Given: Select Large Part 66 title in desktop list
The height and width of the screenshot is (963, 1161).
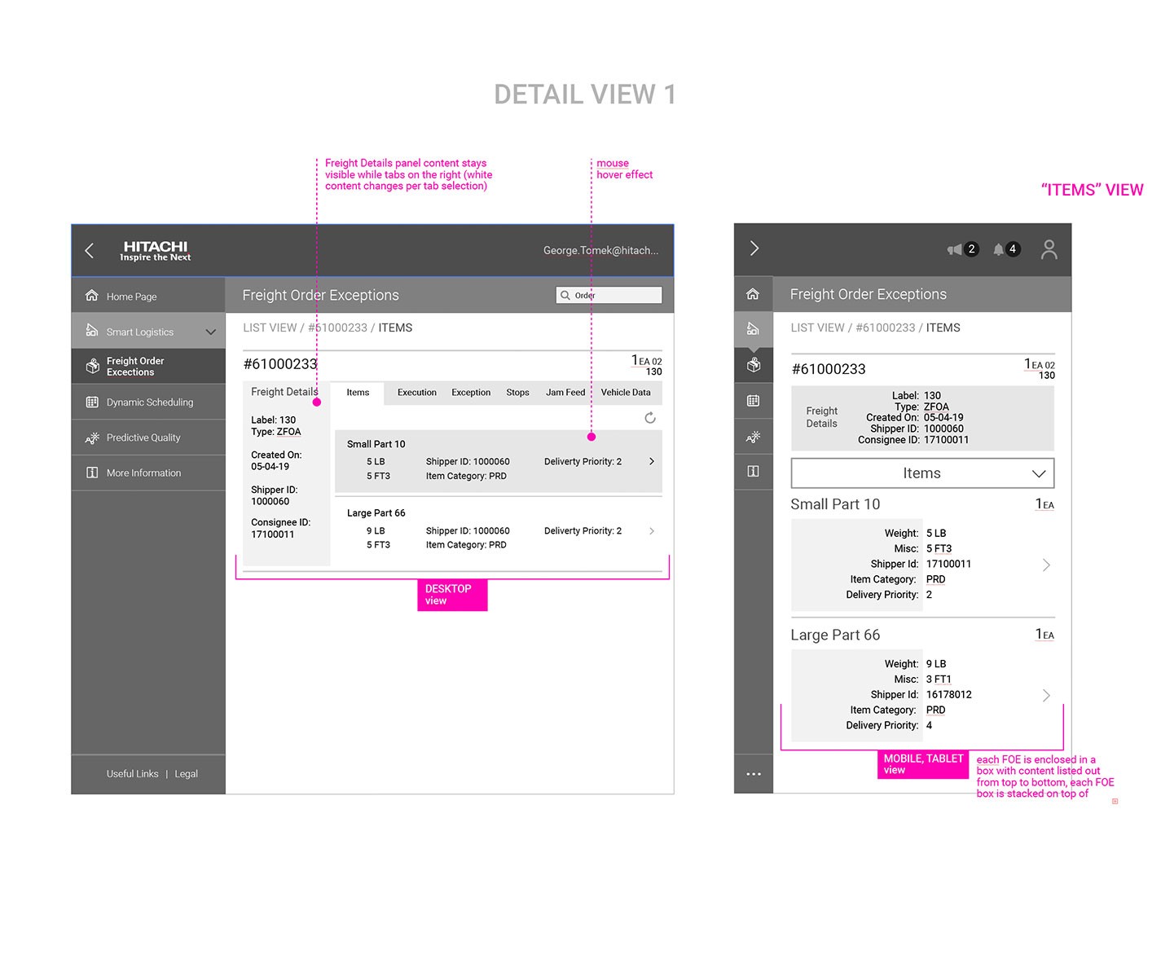Looking at the screenshot, I should point(376,513).
